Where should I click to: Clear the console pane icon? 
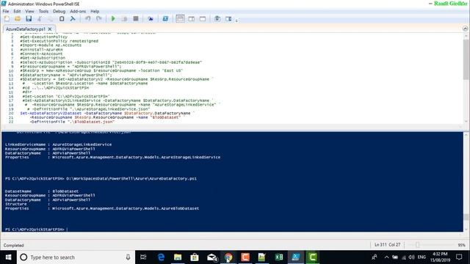73,18
